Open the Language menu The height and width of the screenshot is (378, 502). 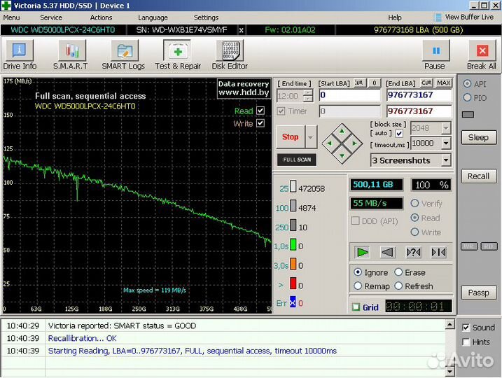click(x=153, y=17)
